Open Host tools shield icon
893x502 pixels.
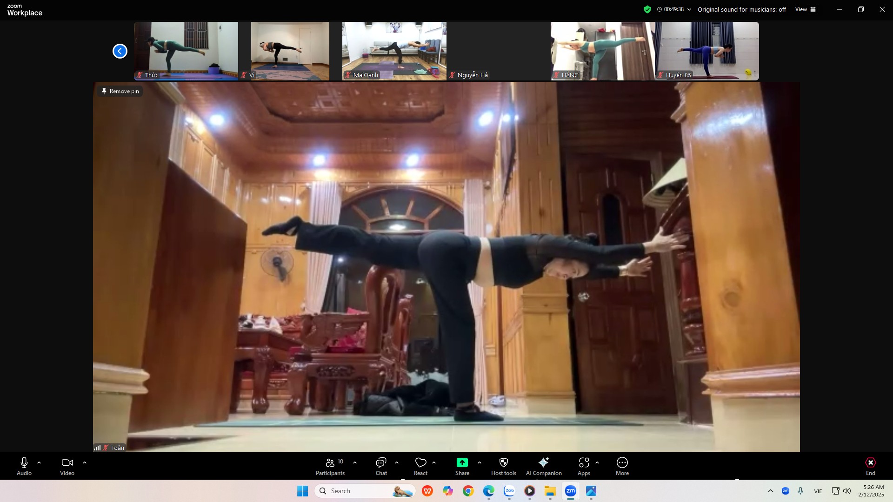pos(503,462)
